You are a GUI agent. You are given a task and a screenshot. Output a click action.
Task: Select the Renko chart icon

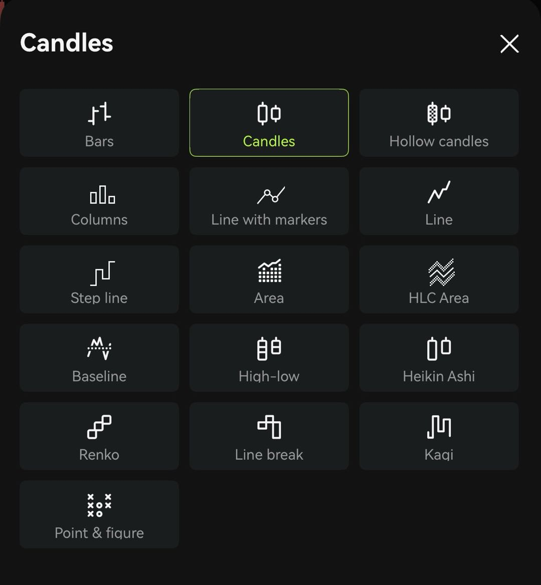pyautogui.click(x=99, y=427)
